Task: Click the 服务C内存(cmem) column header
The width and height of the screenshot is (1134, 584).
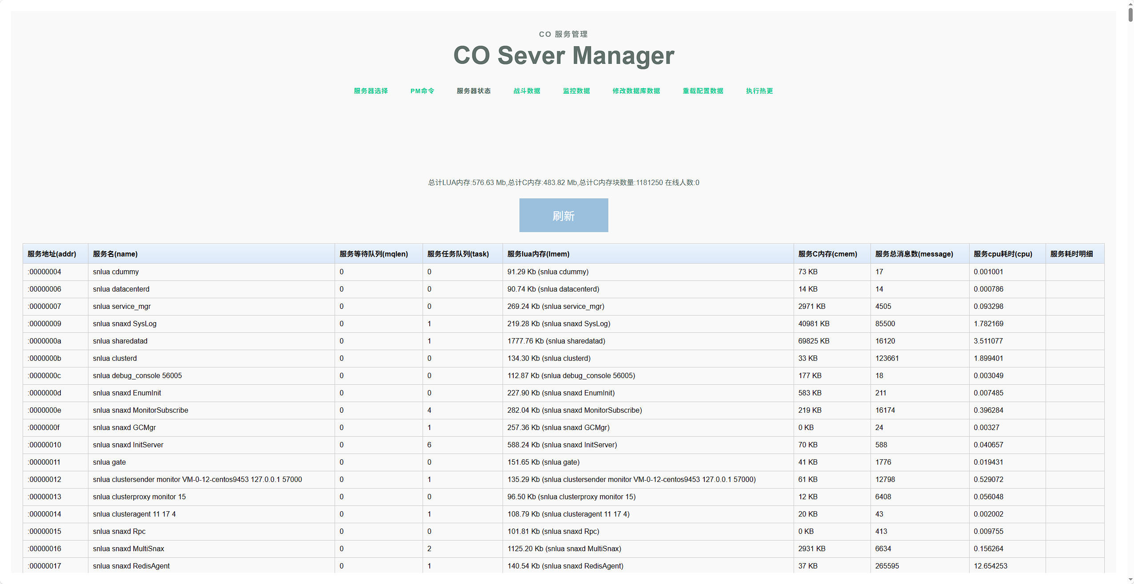Action: tap(832, 254)
